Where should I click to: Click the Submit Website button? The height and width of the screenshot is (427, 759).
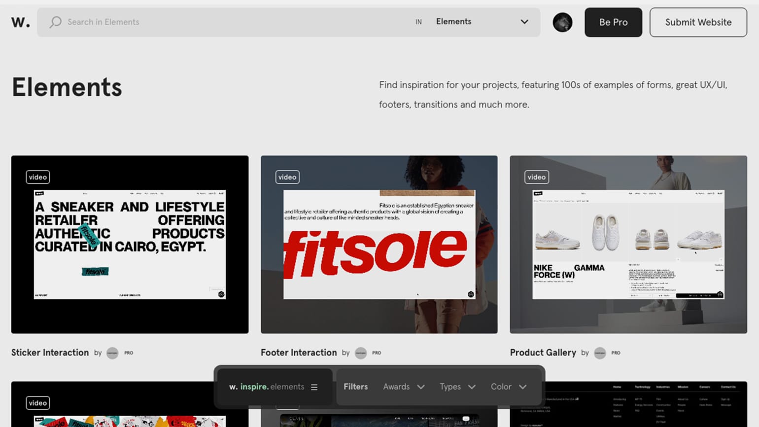(x=698, y=22)
